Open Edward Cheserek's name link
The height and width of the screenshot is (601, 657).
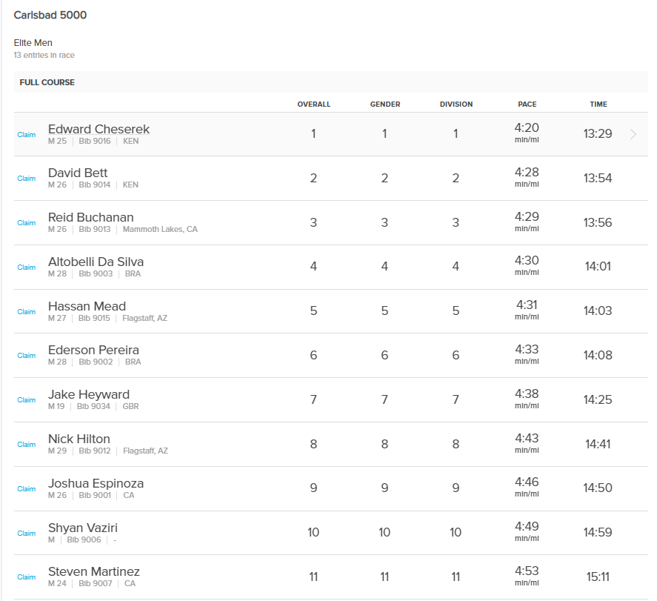tap(99, 129)
